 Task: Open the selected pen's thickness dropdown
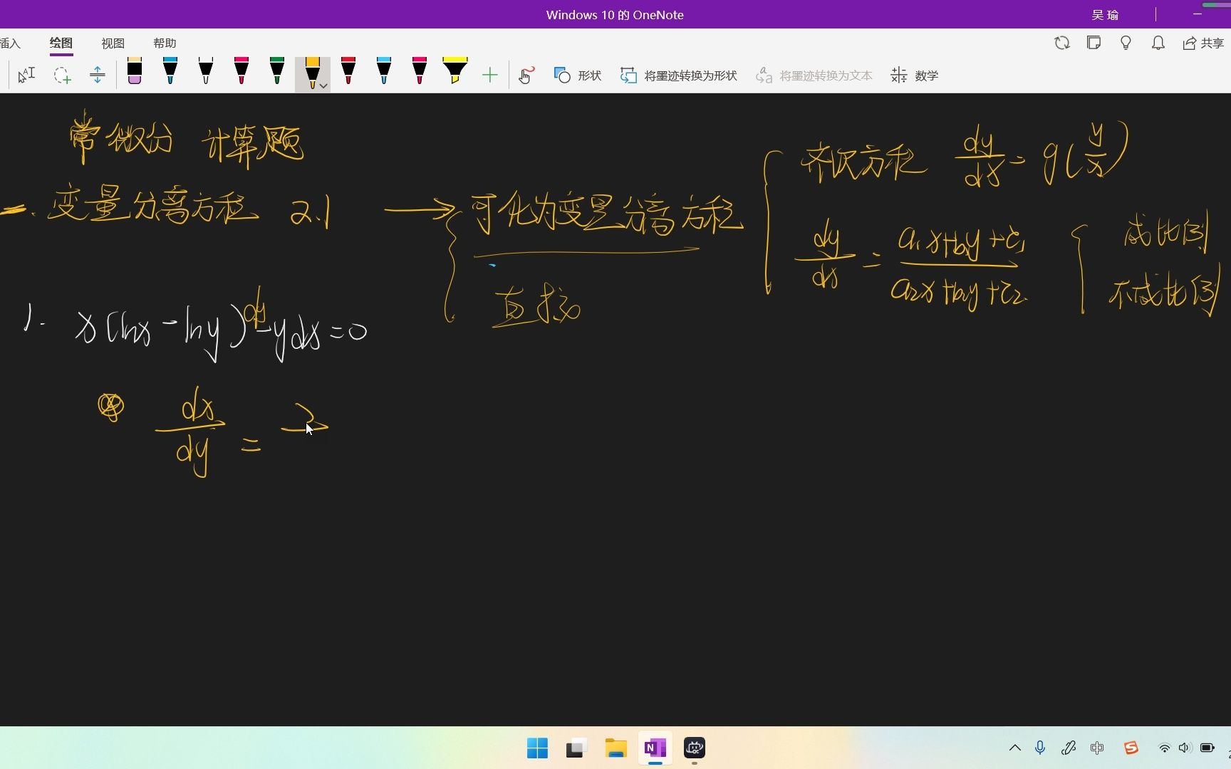[323, 85]
